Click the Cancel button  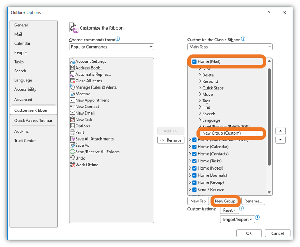tap(277, 233)
